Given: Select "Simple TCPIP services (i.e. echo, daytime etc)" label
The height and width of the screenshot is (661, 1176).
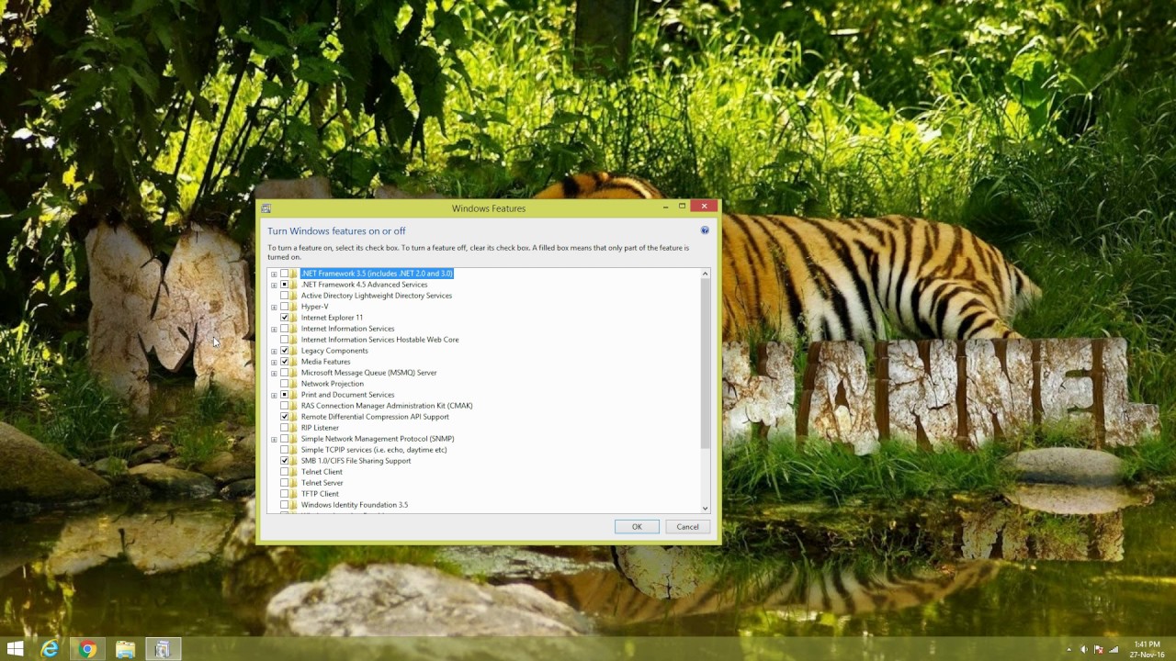Looking at the screenshot, I should (x=374, y=450).
